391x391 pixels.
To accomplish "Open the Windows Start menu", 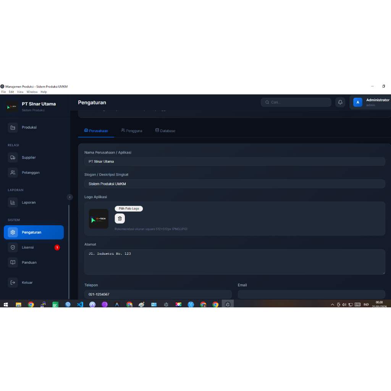I will [x=6, y=304].
